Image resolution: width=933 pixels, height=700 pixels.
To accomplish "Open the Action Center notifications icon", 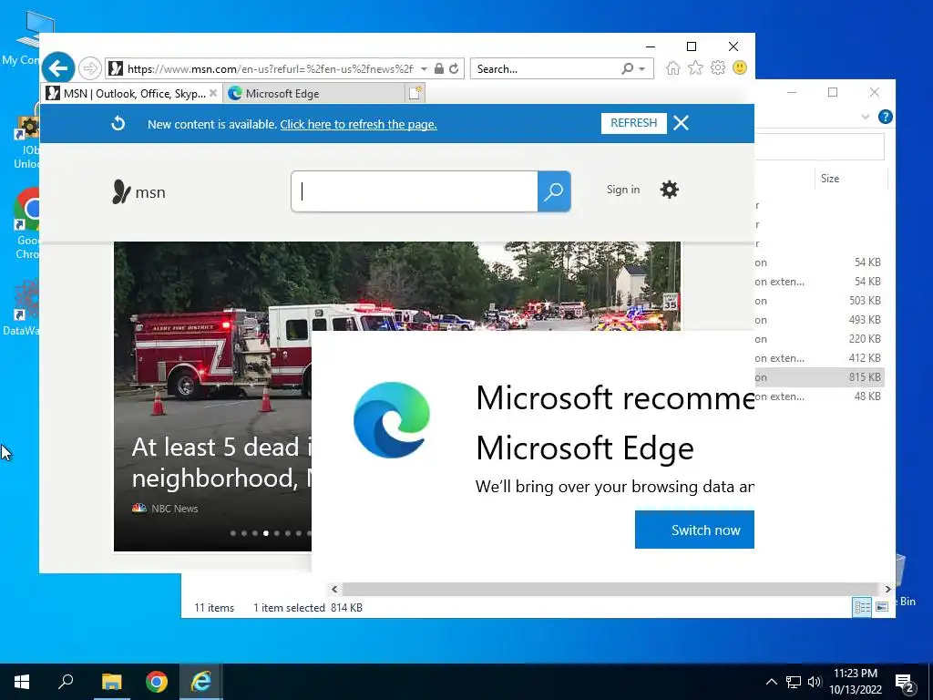I will pyautogui.click(x=904, y=682).
